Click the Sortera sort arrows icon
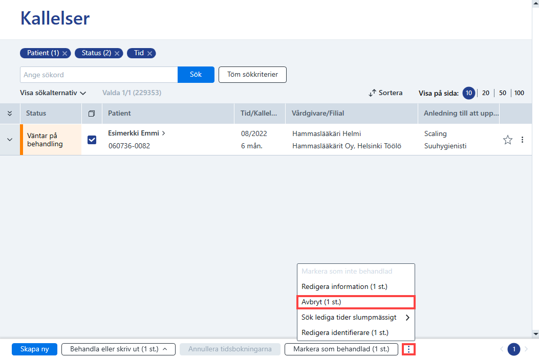 click(372, 93)
